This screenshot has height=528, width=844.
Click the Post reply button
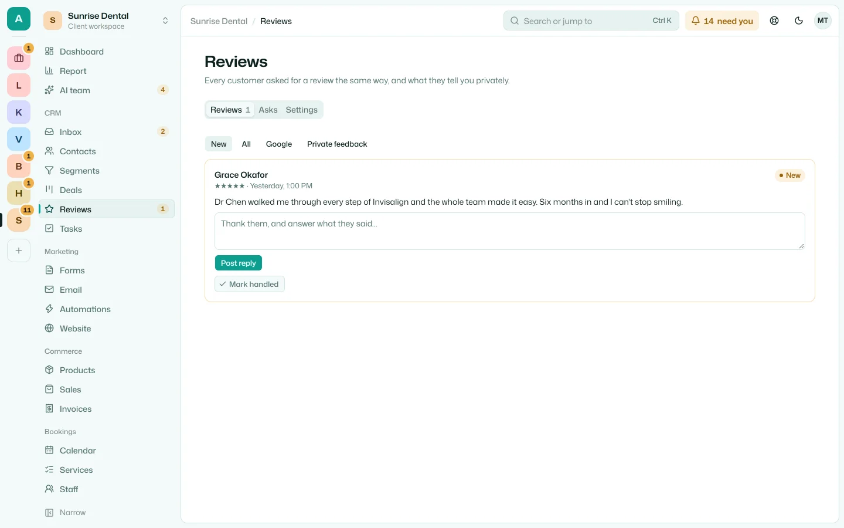tap(239, 263)
